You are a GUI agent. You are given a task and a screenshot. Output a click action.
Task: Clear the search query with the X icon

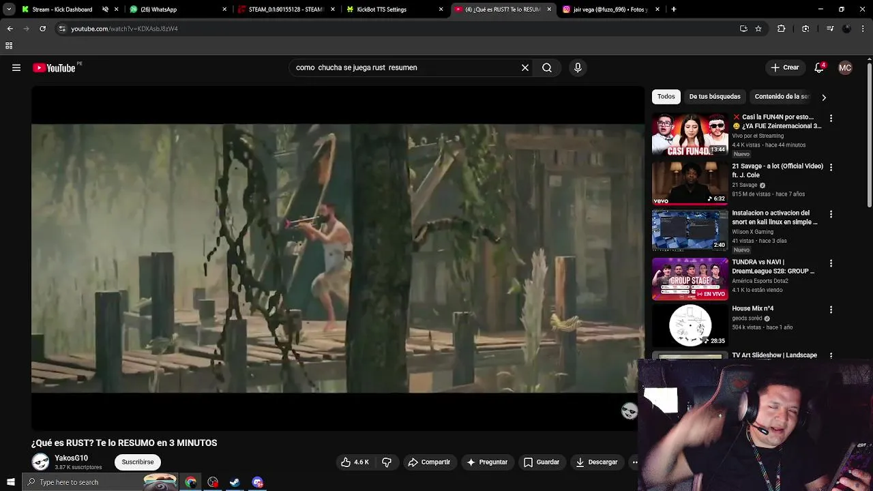click(x=525, y=68)
